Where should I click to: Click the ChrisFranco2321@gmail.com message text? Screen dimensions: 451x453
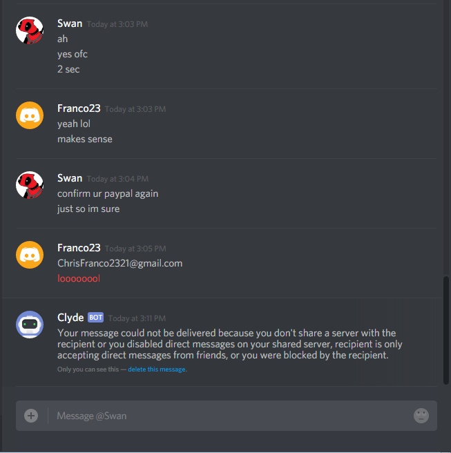pos(120,264)
